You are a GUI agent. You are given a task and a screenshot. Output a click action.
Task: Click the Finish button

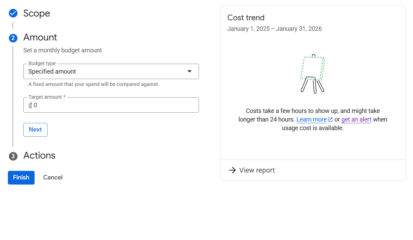pos(21,177)
